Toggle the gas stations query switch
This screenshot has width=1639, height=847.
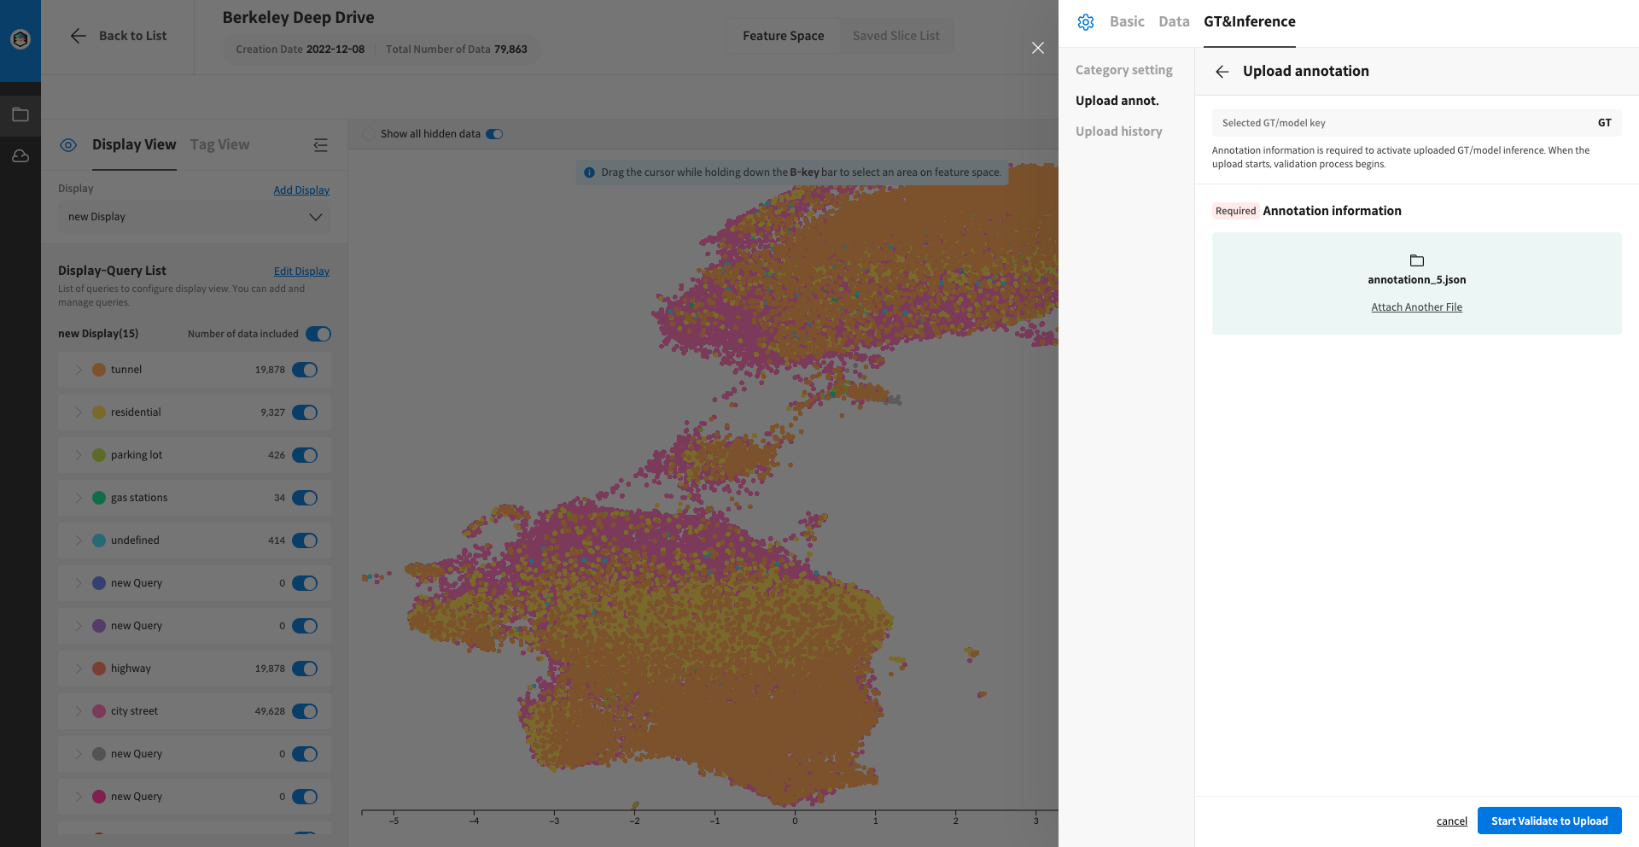pos(305,498)
